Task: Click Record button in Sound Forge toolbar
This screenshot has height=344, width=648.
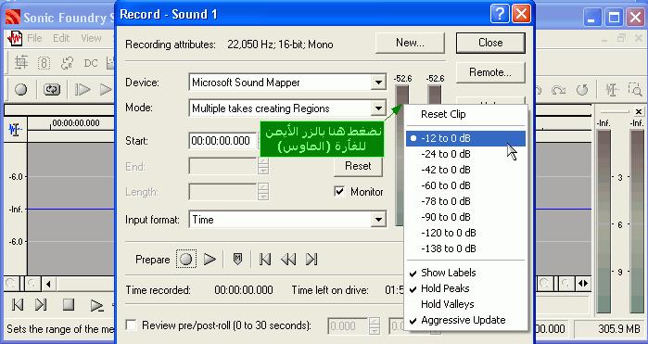Action: coord(20,89)
